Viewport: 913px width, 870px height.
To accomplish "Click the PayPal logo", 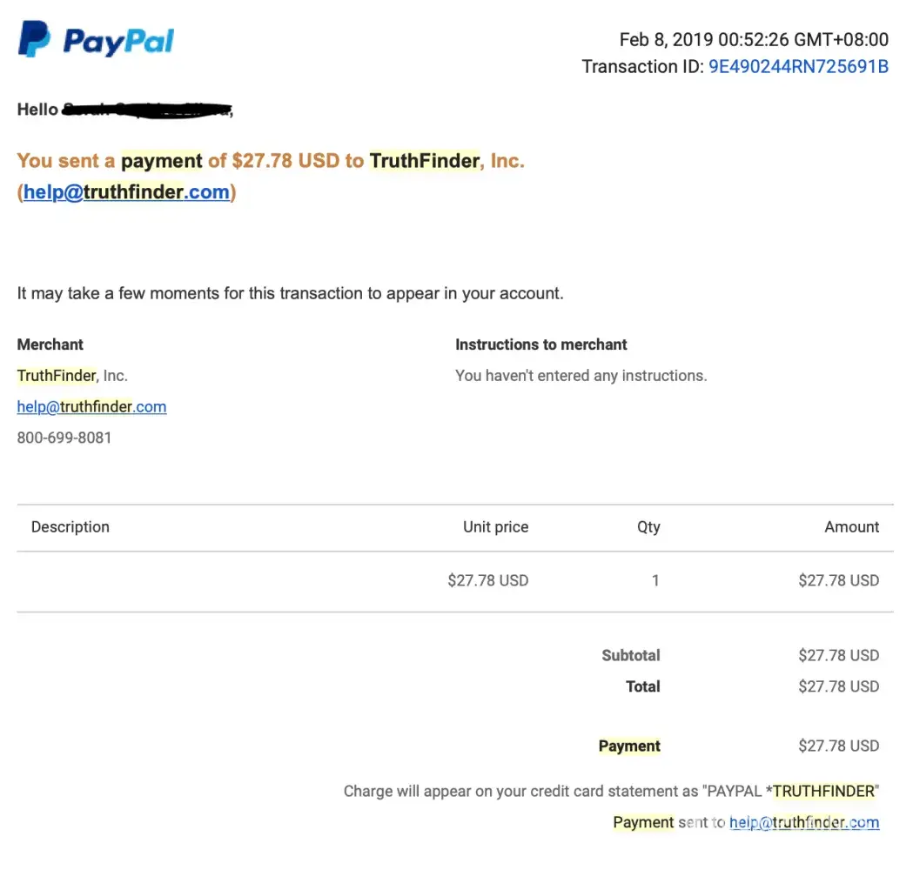I will [x=97, y=41].
